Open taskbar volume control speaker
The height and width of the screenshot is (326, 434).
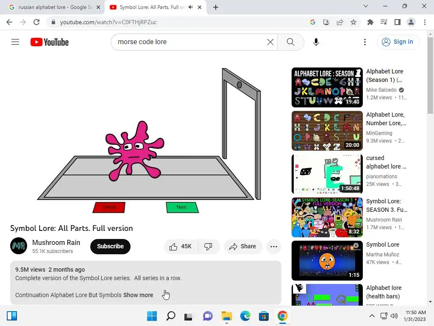click(394, 316)
